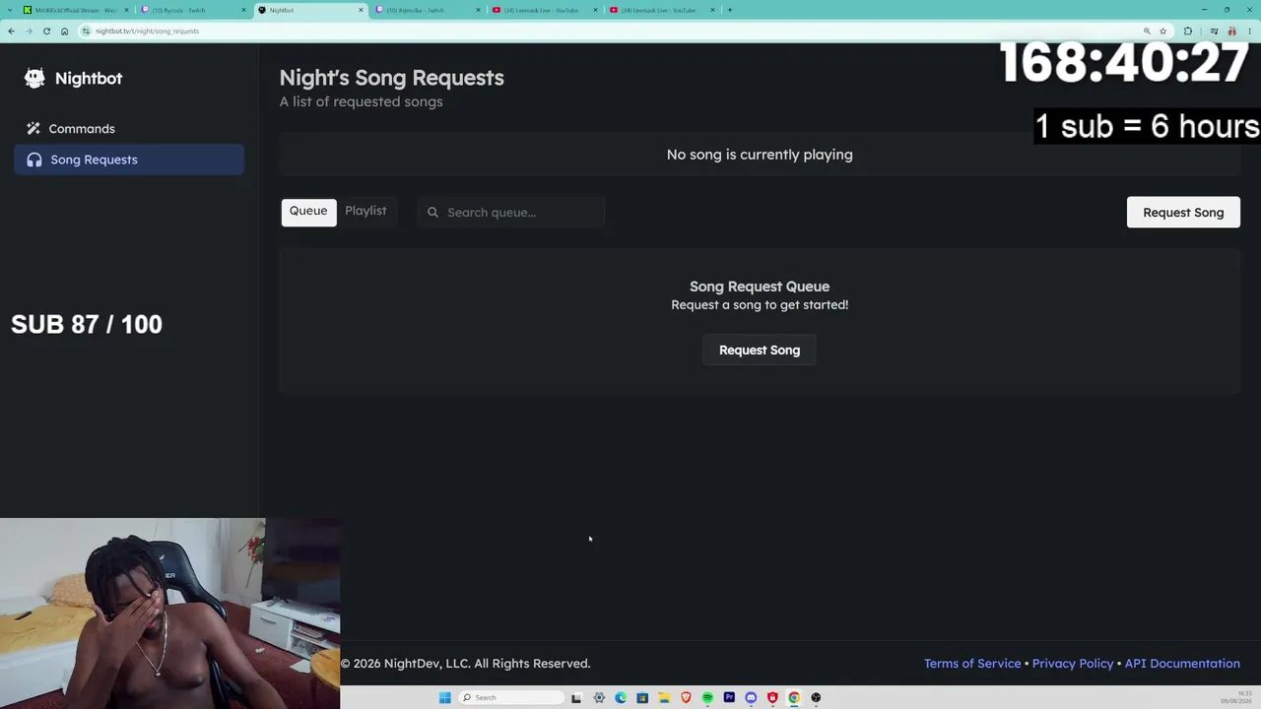The height and width of the screenshot is (709, 1261).
Task: Open OBS Studio from the taskbar
Action: (816, 697)
